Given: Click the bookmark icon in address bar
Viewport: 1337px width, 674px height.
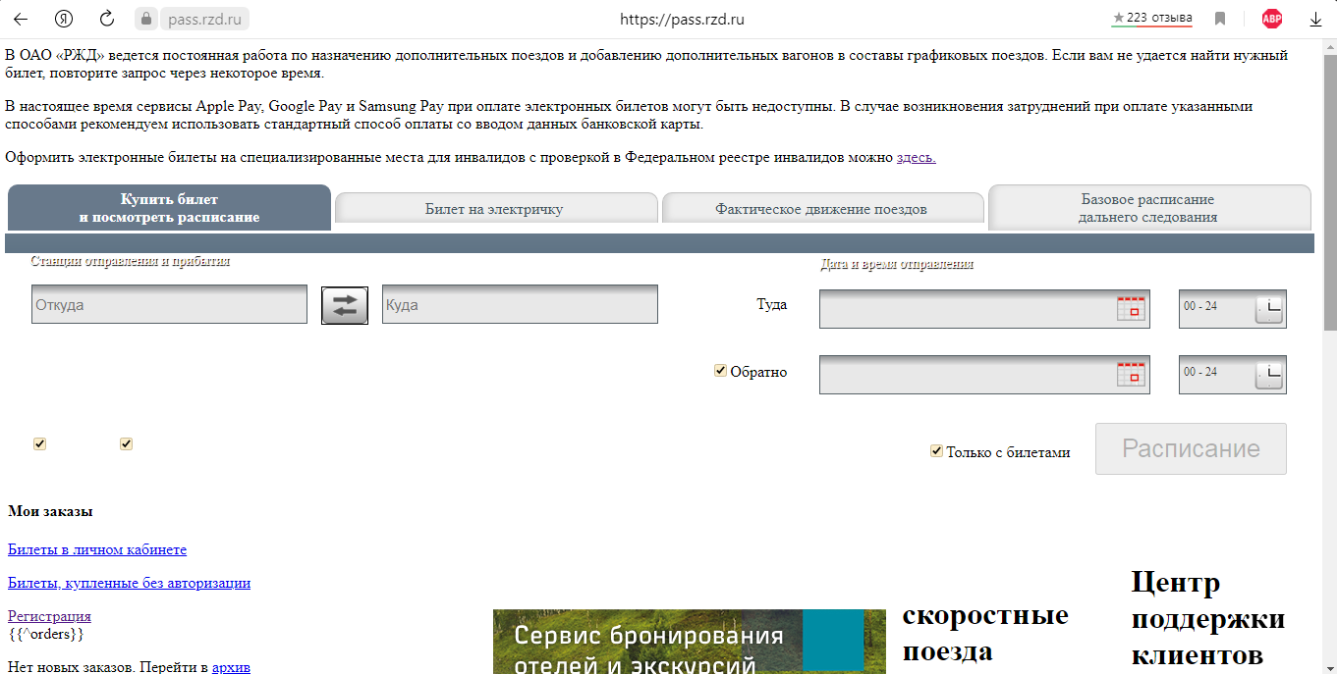Looking at the screenshot, I should (x=1220, y=19).
